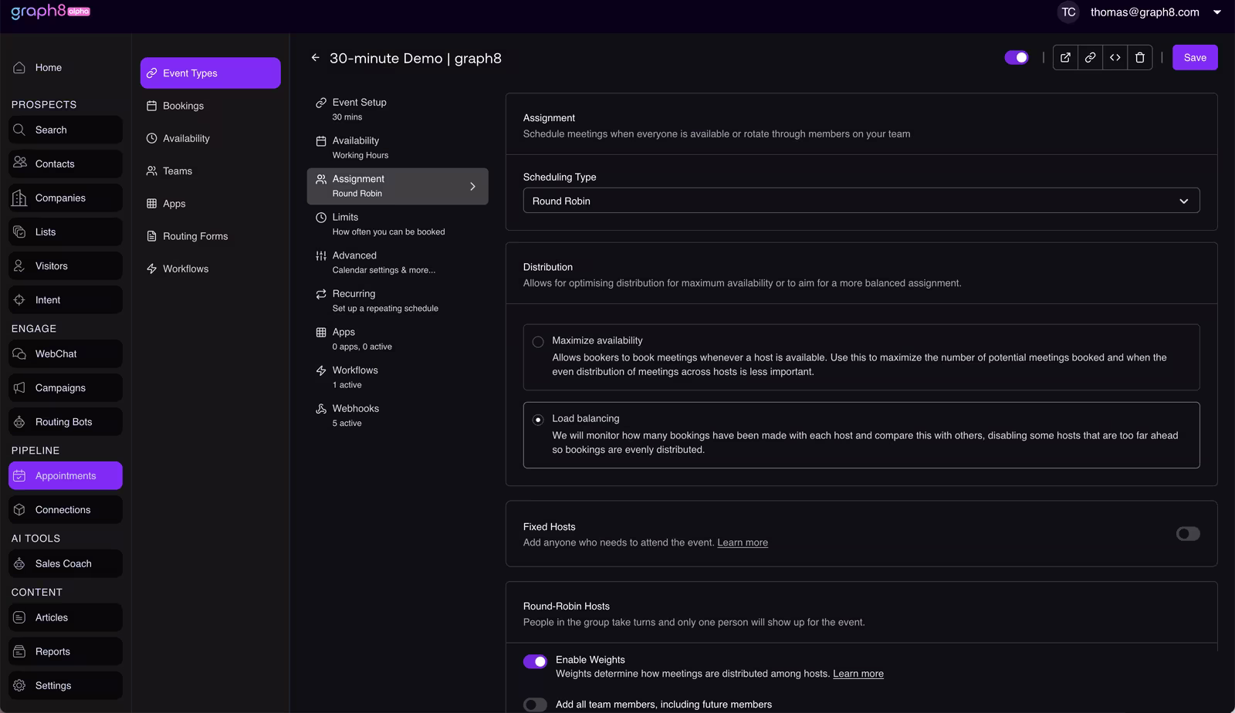Click the Routing Bots robot icon
Viewport: 1235px width, 713px height.
click(19, 422)
